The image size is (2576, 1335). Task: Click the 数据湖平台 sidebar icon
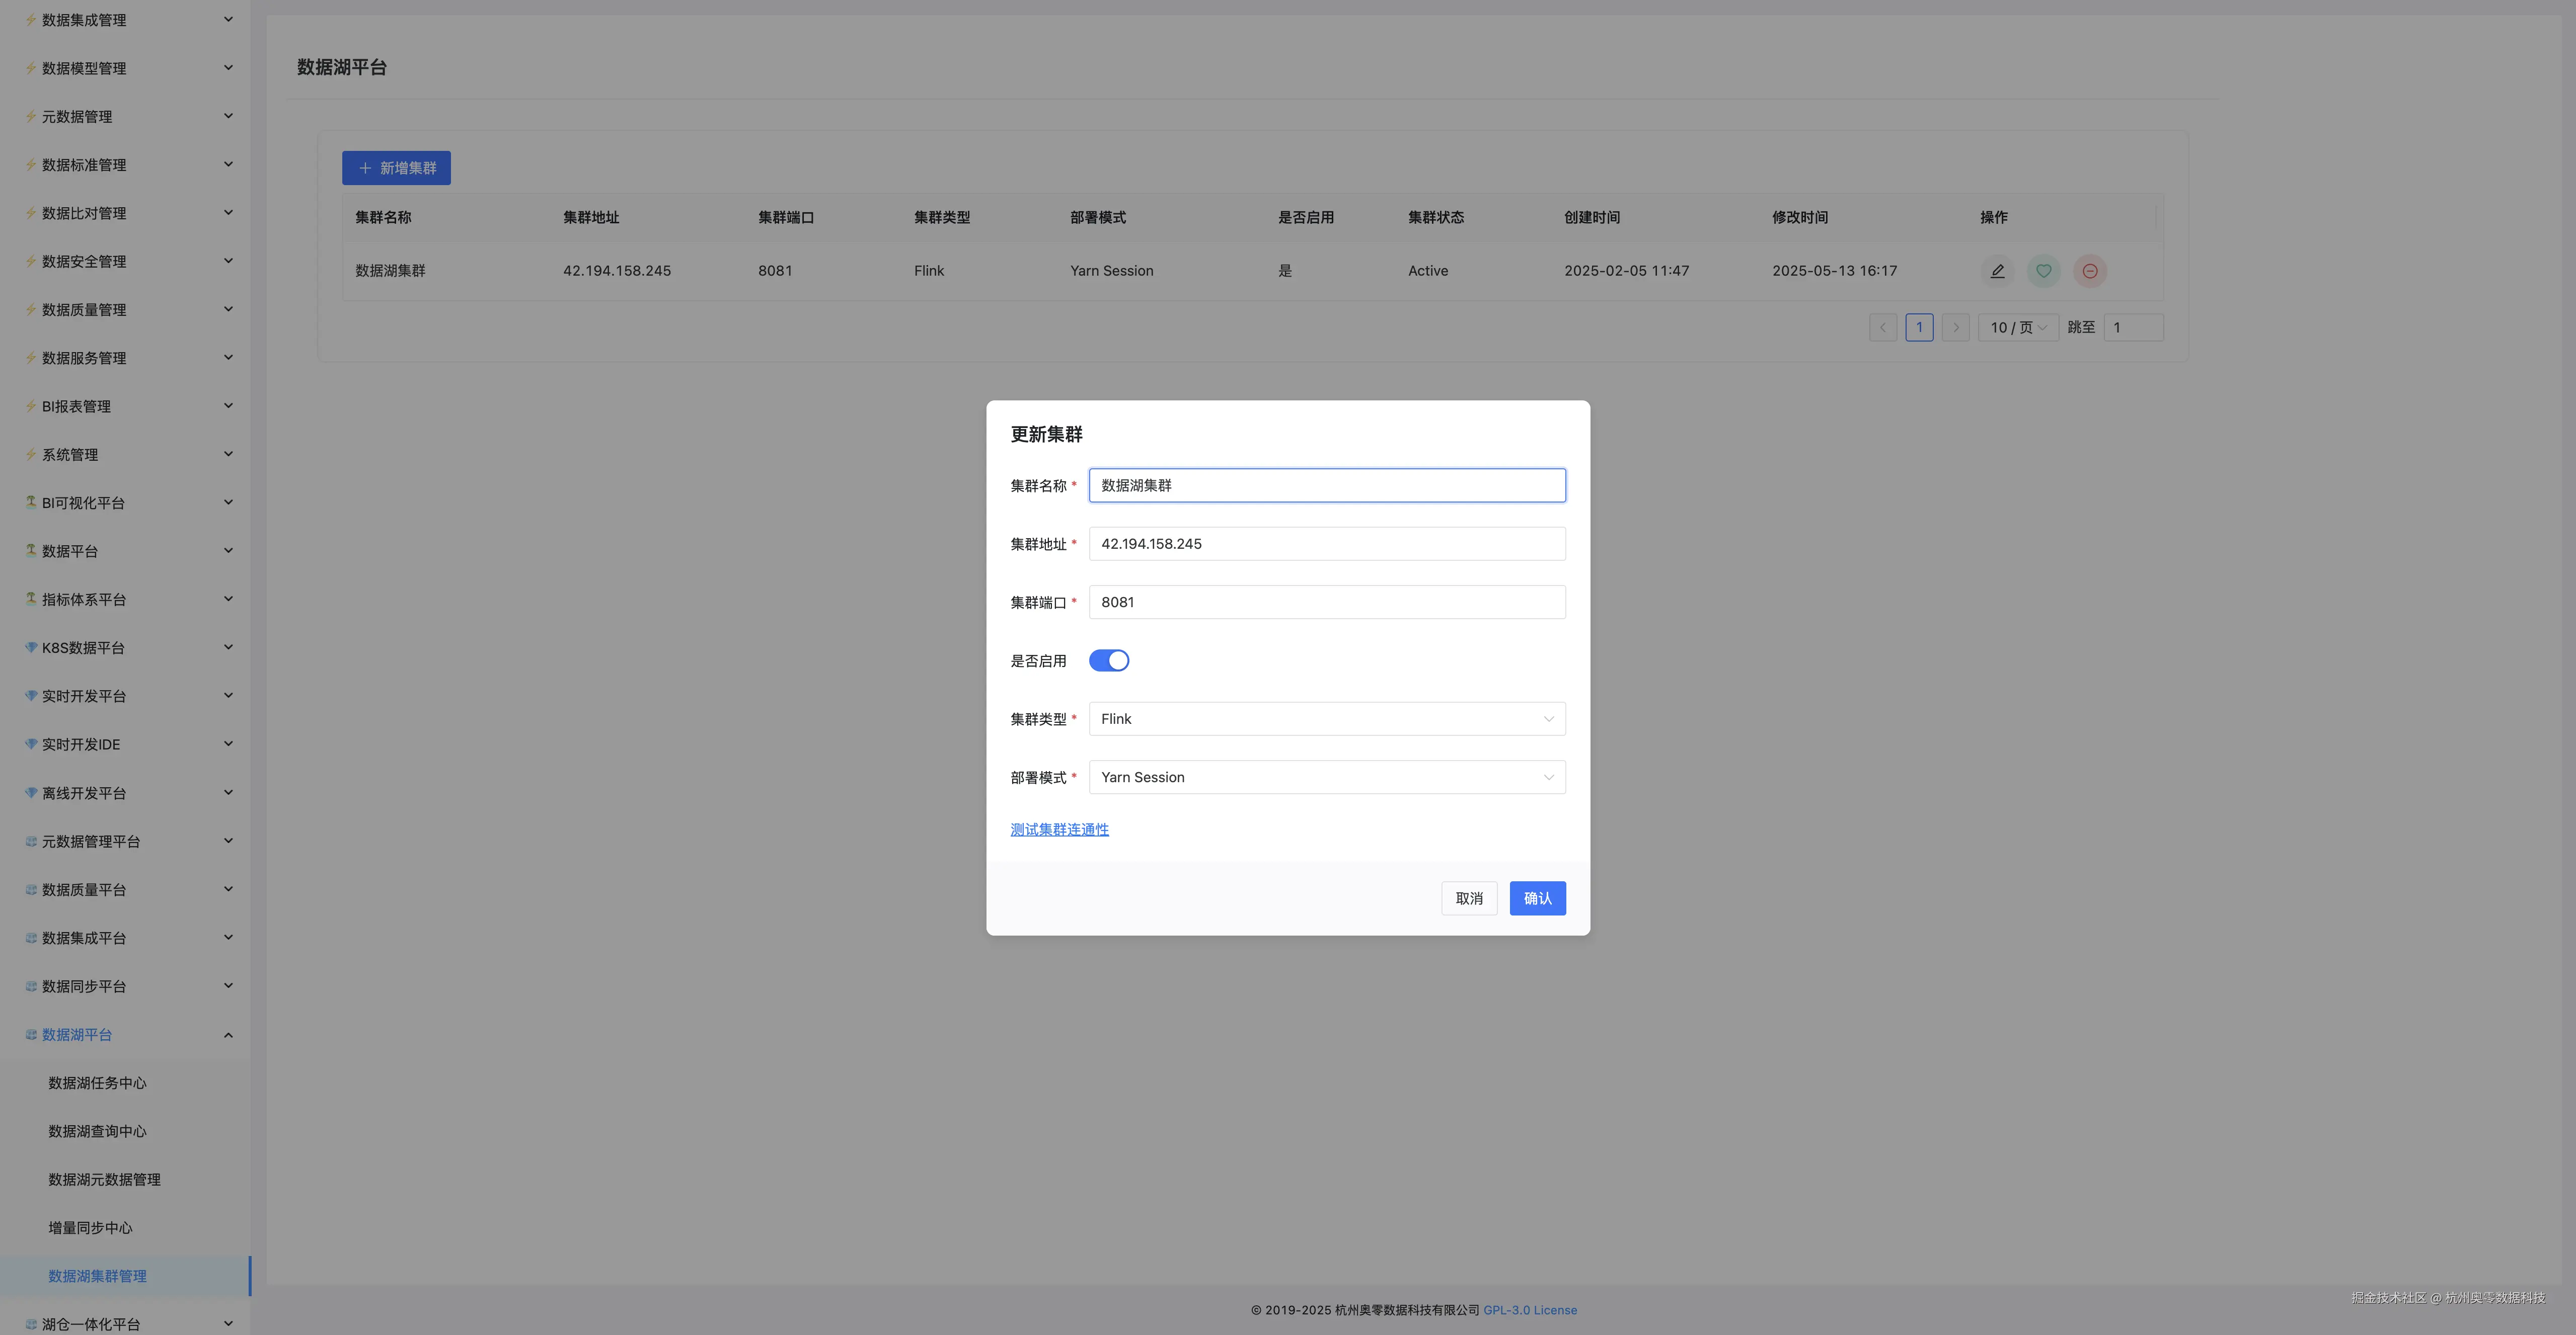[31, 1034]
